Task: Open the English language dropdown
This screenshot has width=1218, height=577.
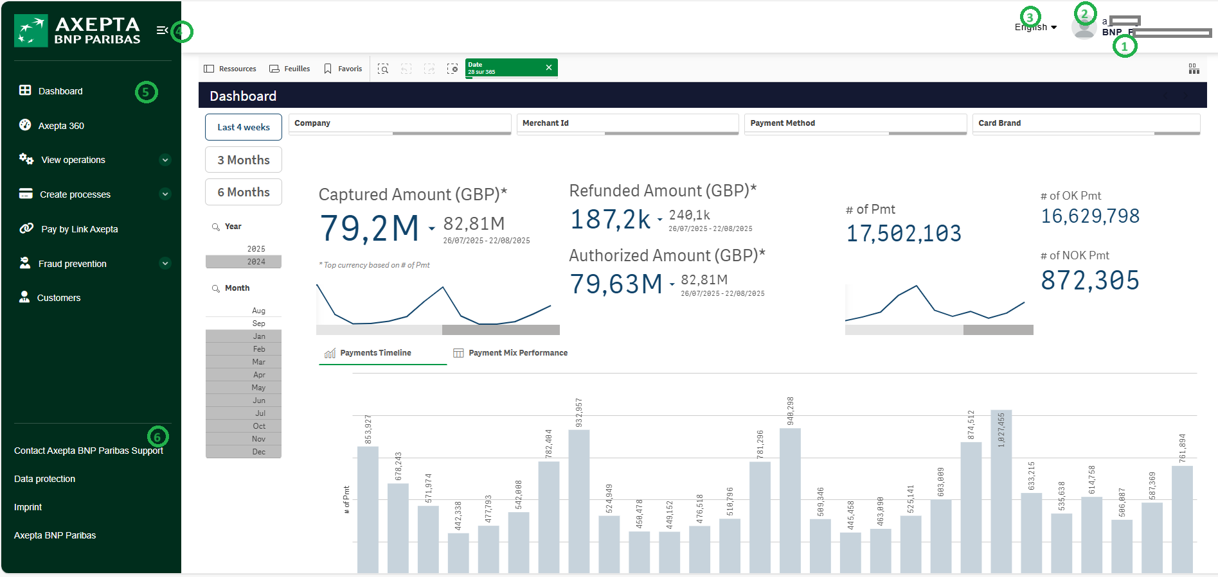Action: point(1035,27)
